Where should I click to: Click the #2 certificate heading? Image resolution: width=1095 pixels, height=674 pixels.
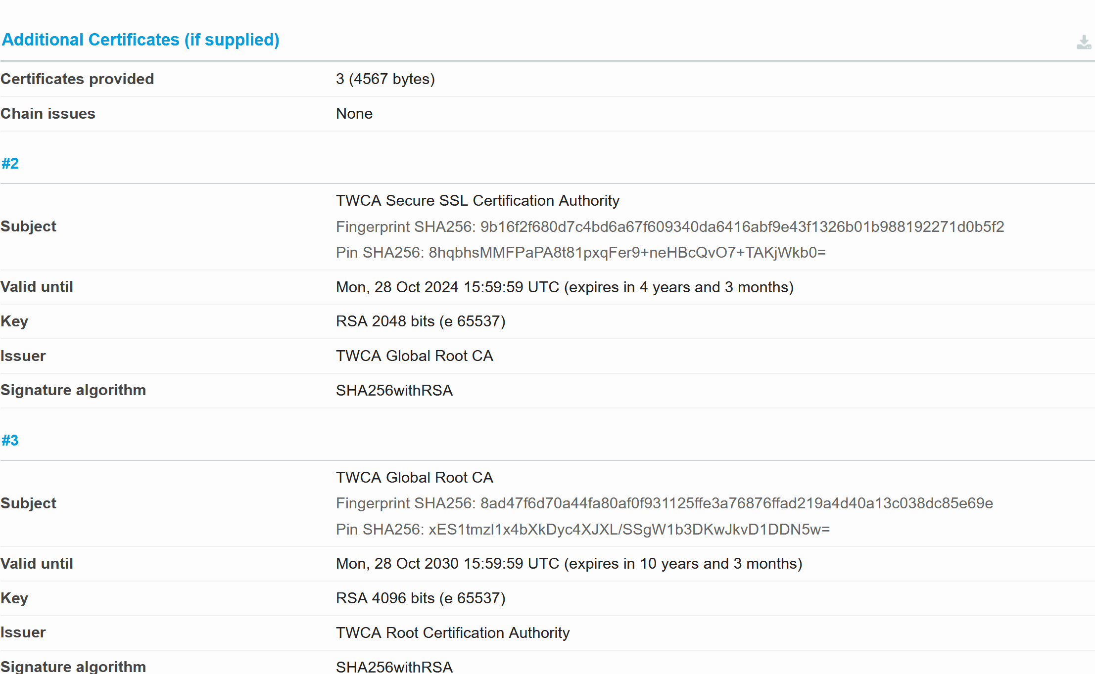[10, 163]
